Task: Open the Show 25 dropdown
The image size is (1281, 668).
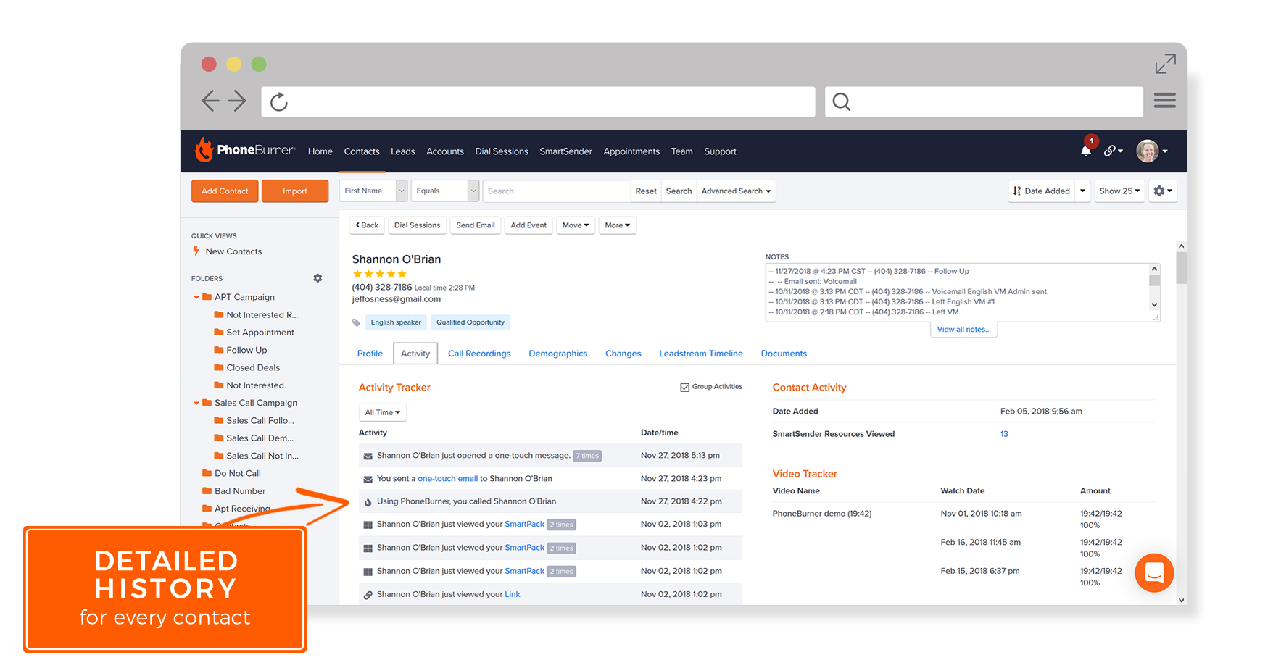Action: click(x=1119, y=191)
